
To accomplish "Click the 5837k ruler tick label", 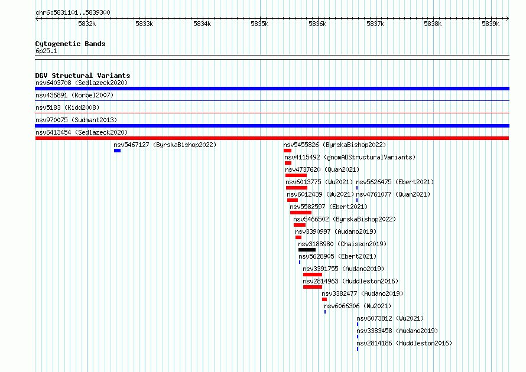I will 375,24.
